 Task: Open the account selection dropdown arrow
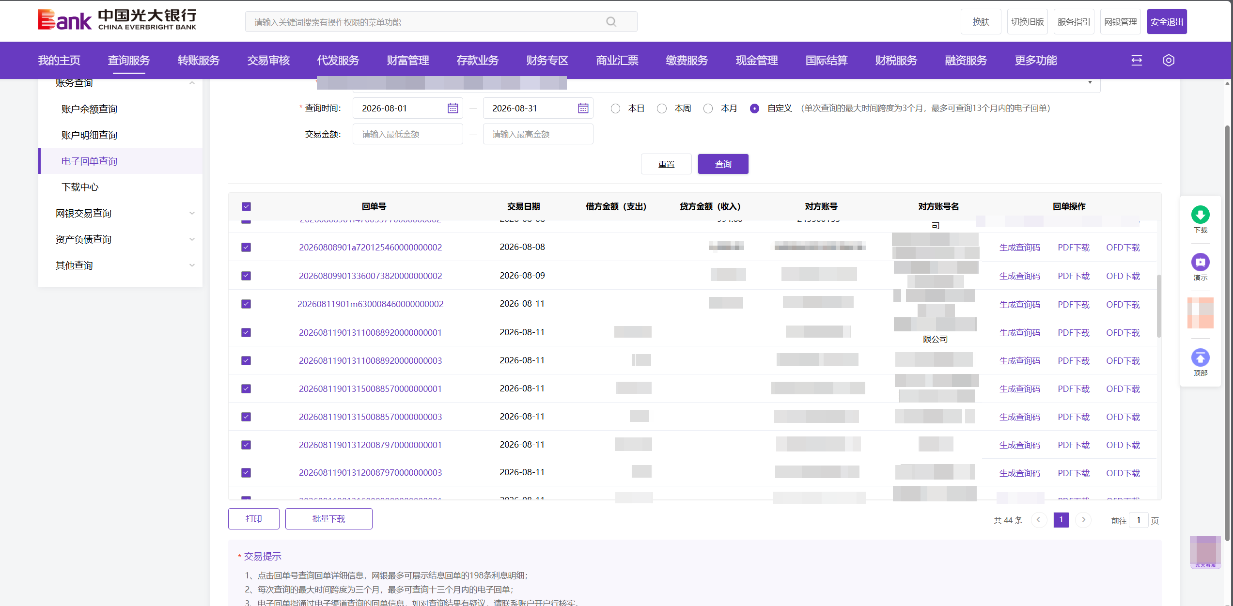[1090, 82]
